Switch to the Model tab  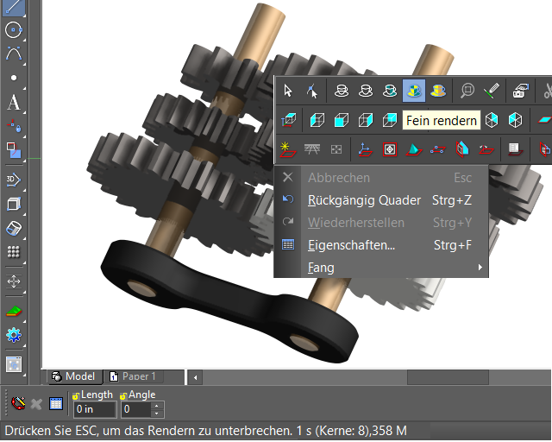tap(73, 376)
